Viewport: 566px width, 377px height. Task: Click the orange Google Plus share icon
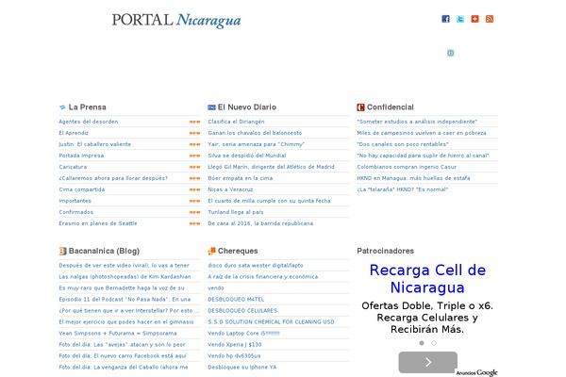pos(474,19)
